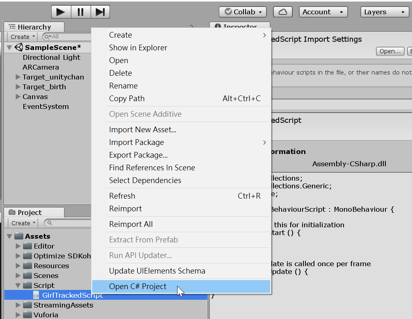Image resolution: width=412 pixels, height=319 pixels.
Task: Select the Canvas object
Action: click(35, 97)
